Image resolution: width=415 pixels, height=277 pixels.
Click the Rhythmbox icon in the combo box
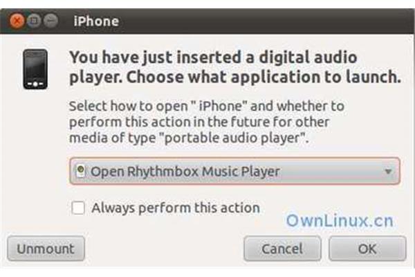pos(81,171)
